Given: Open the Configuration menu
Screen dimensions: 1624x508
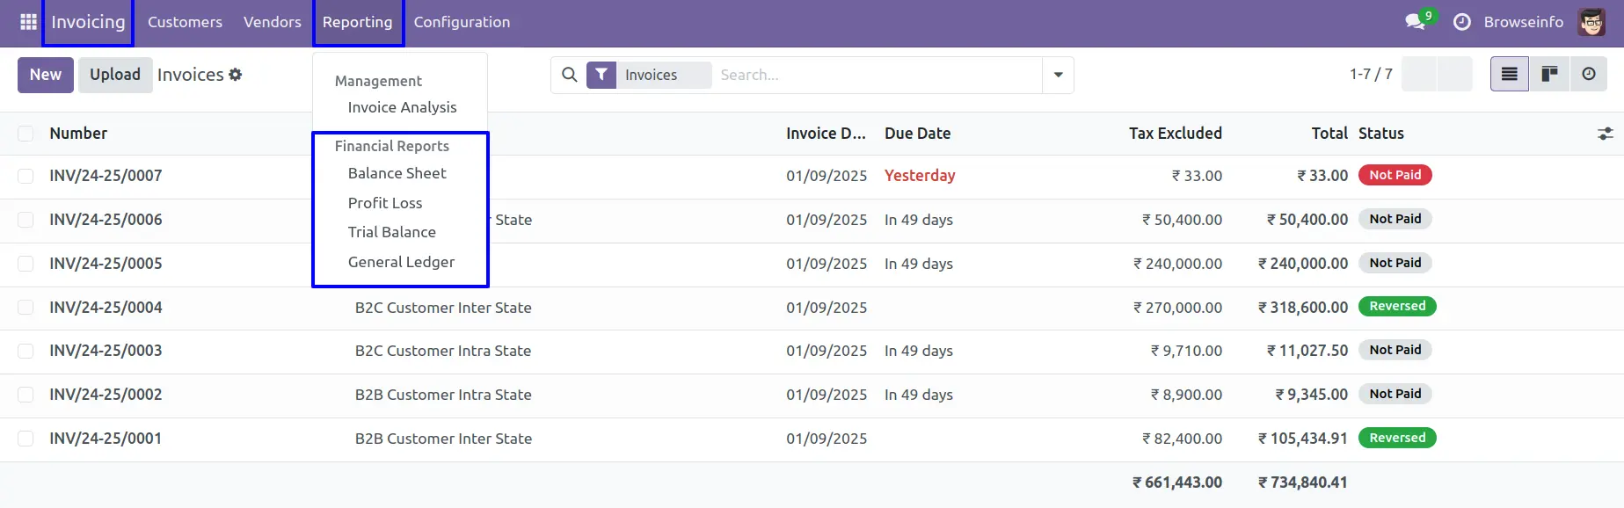Looking at the screenshot, I should (462, 22).
